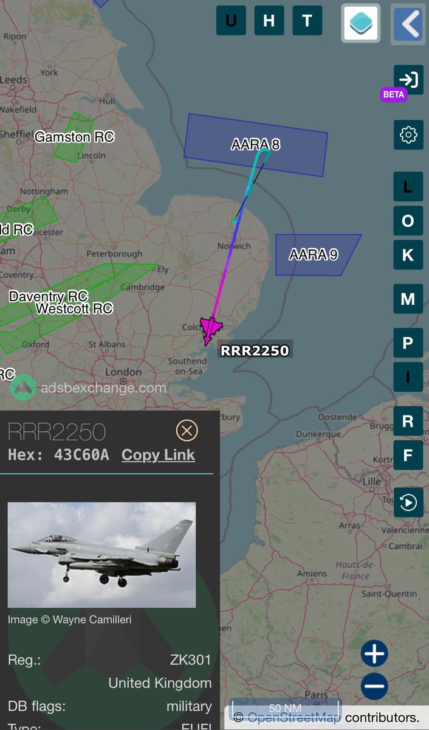
Task: Toggle the T map button
Action: click(x=307, y=21)
